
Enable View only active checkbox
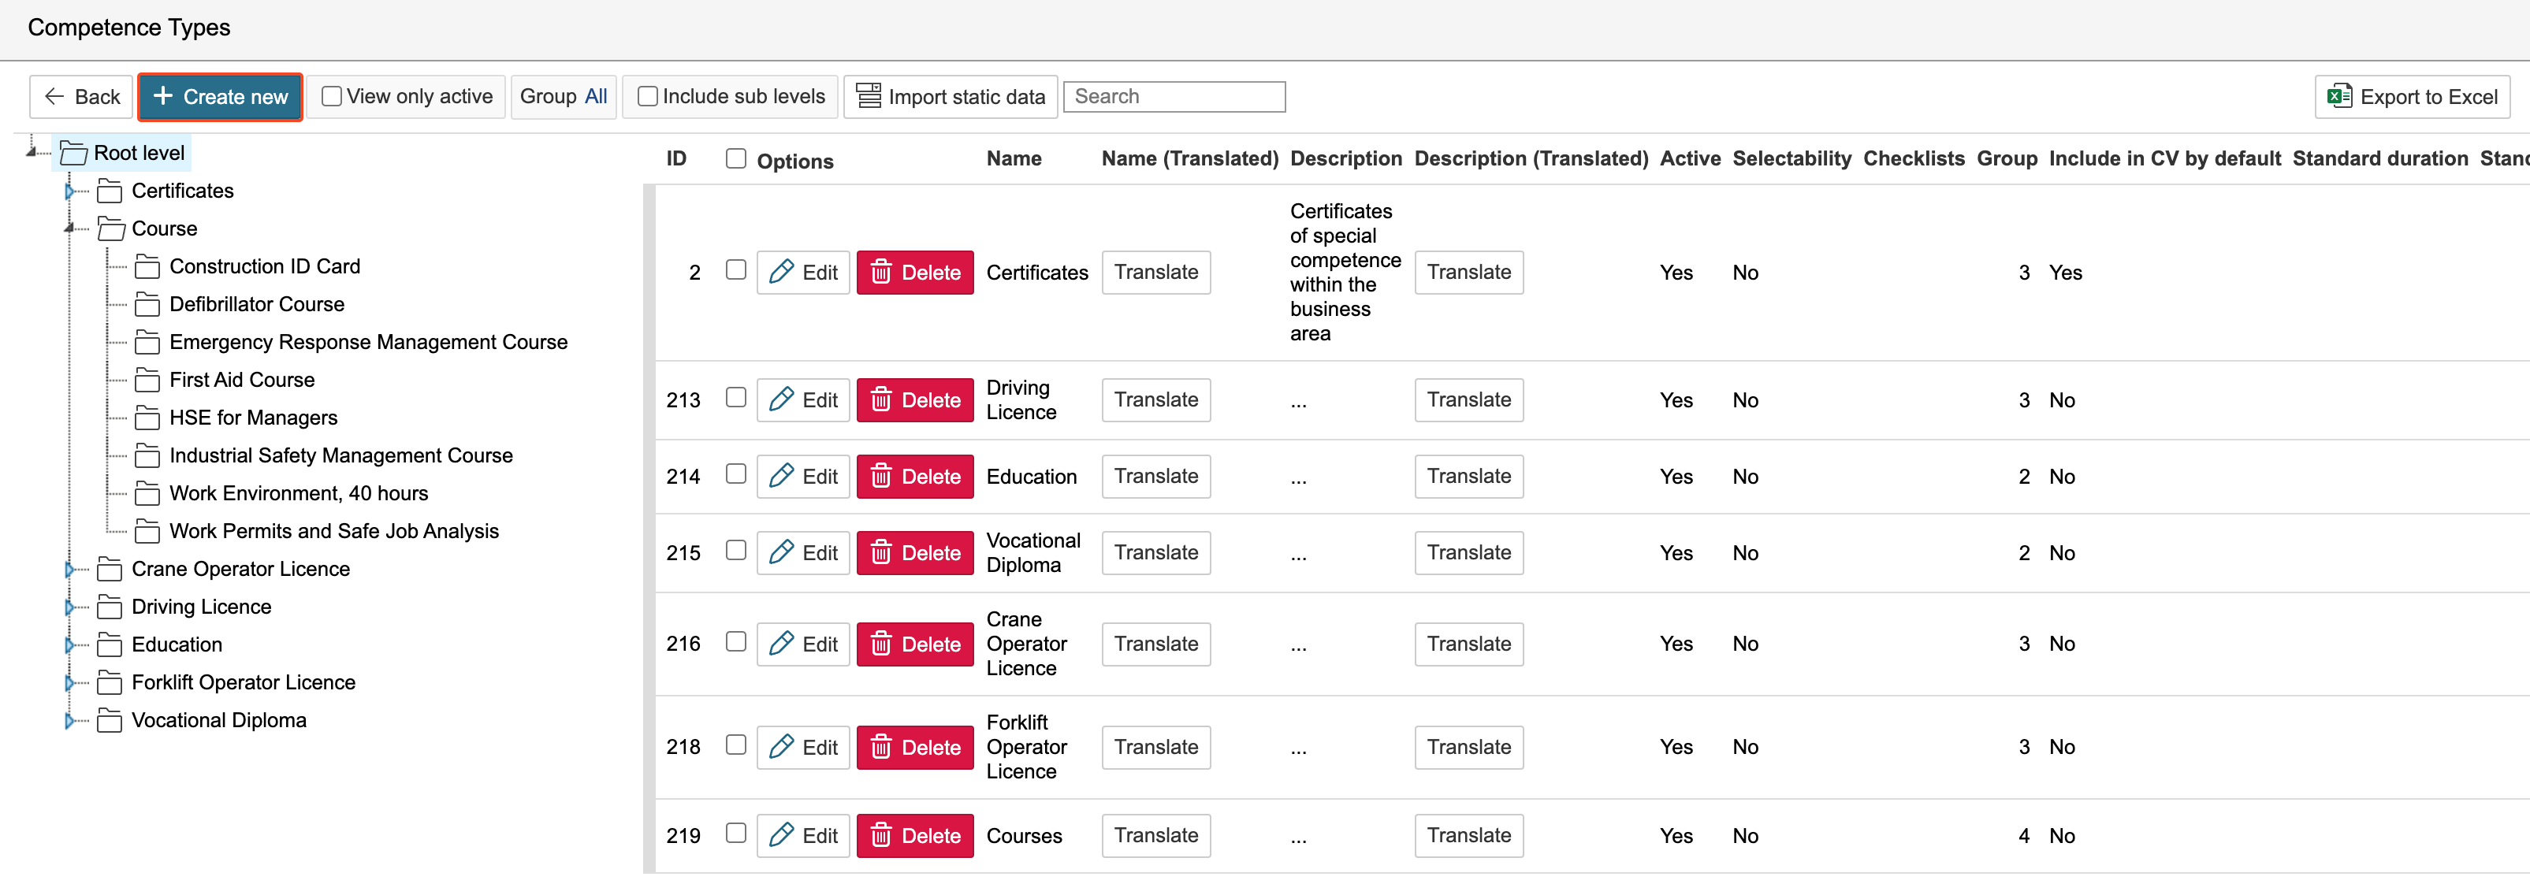(x=332, y=96)
